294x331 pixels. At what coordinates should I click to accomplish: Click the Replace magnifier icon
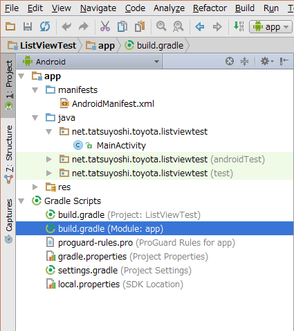(178, 26)
